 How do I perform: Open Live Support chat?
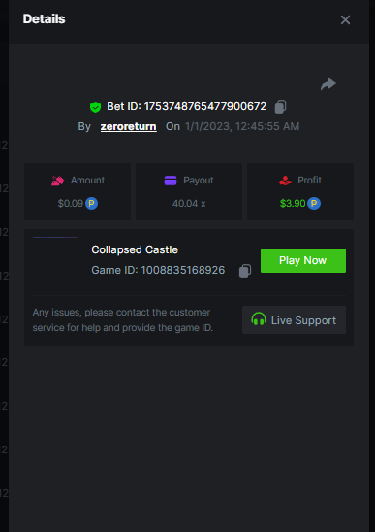coord(294,320)
